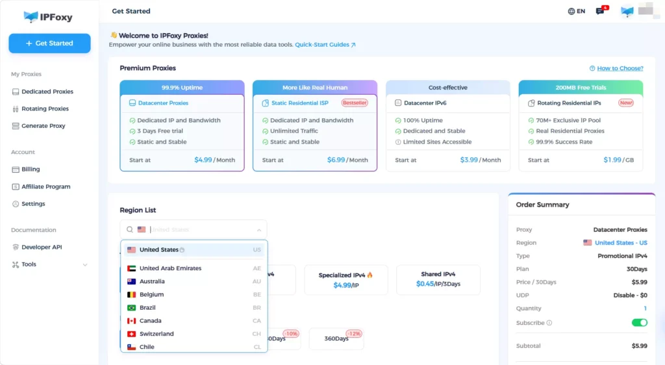Click the IPFoxy logo
Viewport: 665px width, 365px height.
coord(48,17)
